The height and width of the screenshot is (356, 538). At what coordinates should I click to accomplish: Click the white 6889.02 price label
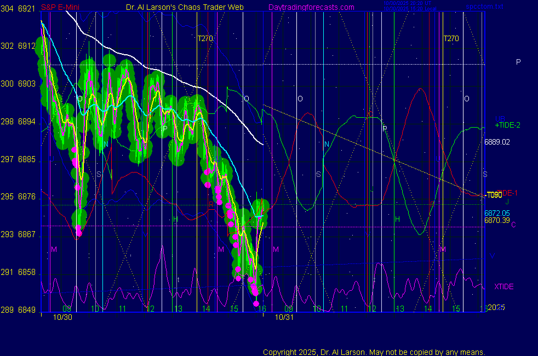coord(497,142)
